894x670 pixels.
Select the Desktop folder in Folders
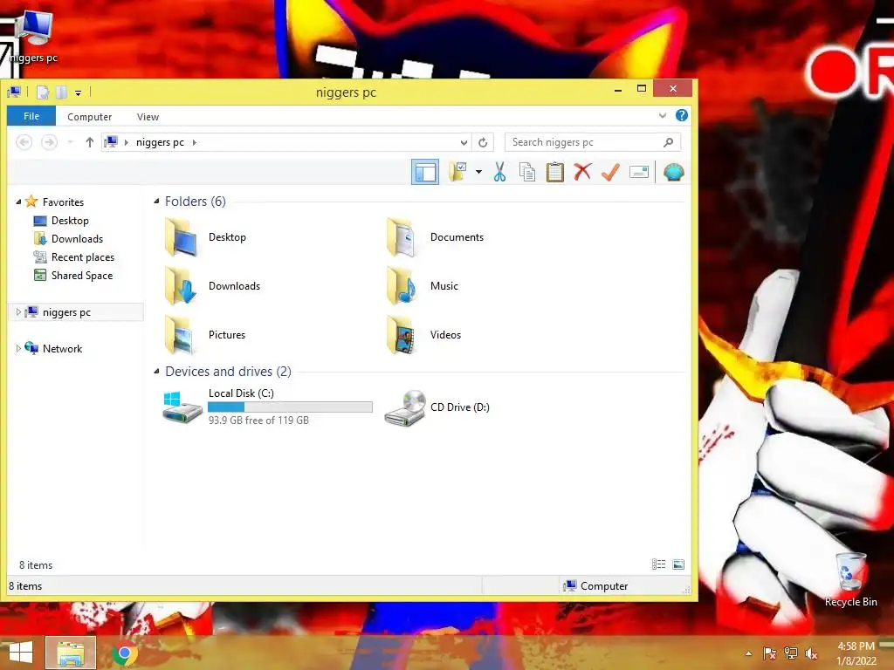click(x=205, y=237)
